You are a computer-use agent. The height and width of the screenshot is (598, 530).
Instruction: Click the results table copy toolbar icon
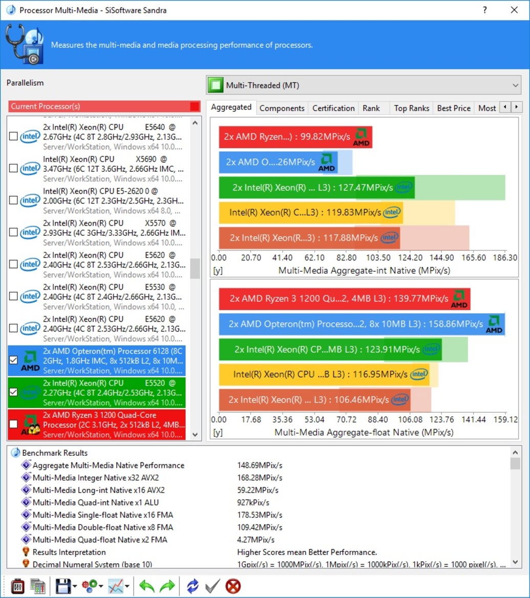[x=38, y=586]
